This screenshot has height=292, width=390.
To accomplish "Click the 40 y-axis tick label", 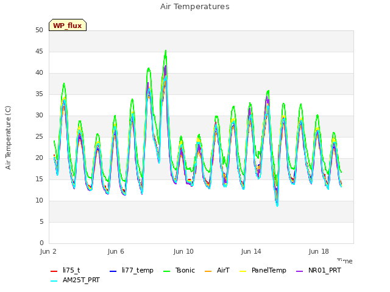I will [39, 73].
